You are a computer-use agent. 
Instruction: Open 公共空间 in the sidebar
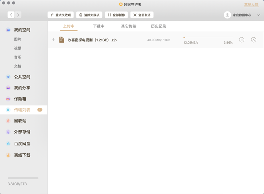pos(22,77)
